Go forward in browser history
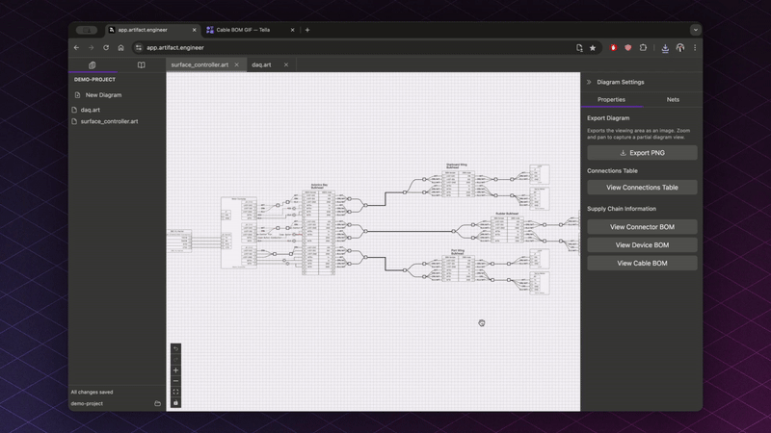This screenshot has width=771, height=433. point(91,47)
